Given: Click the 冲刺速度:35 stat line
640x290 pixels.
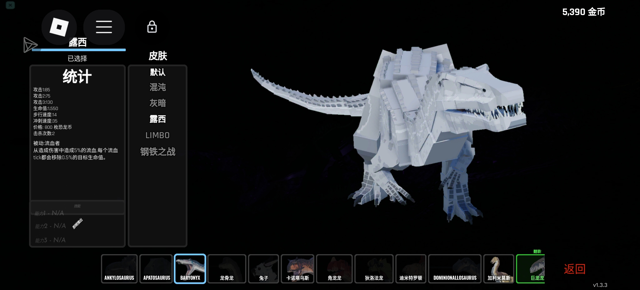Looking at the screenshot, I should click(45, 121).
